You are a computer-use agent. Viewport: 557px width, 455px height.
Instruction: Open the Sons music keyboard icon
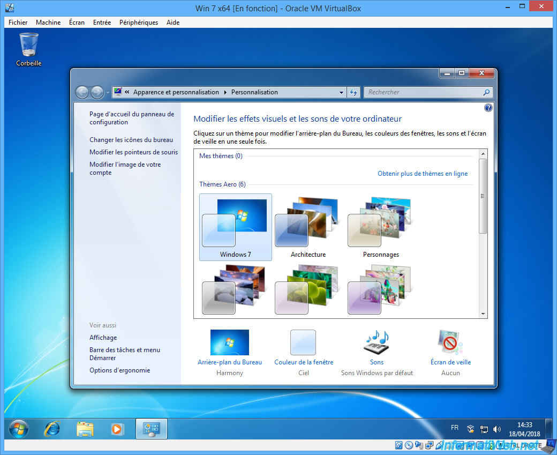click(377, 342)
